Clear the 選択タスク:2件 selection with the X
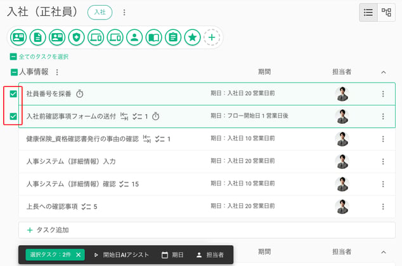 pos(79,255)
